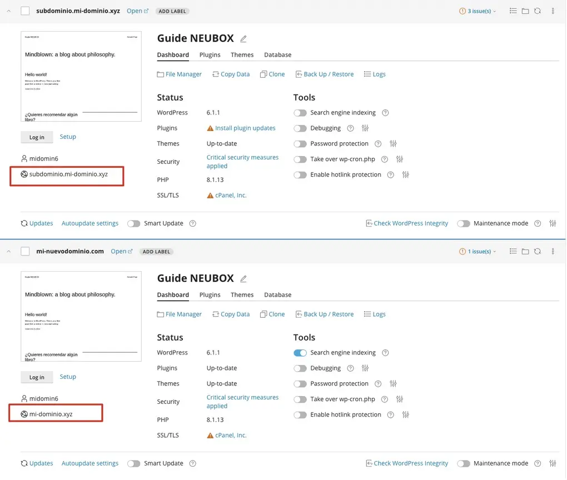Image resolution: width=567 pixels, height=480 pixels.
Task: Open Password protection settings in first site
Action: pos(393,143)
